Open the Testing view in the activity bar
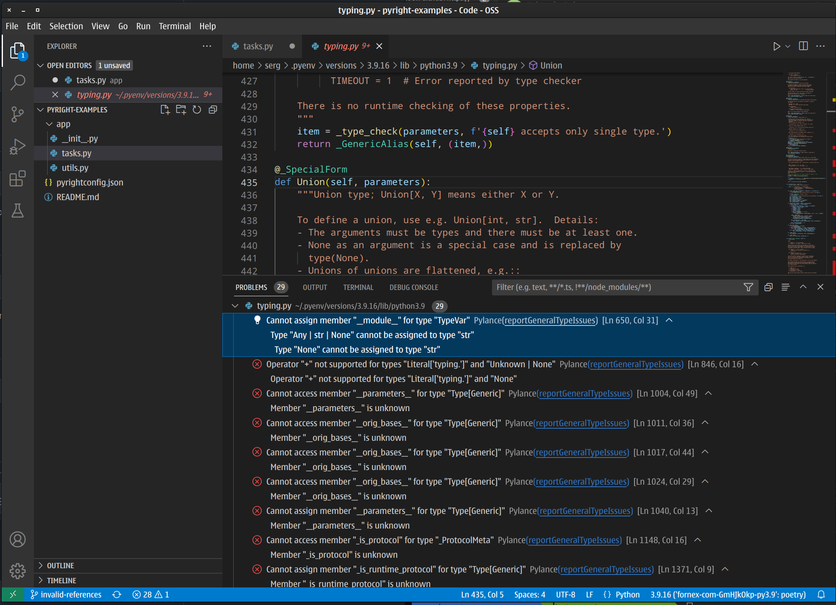This screenshot has width=836, height=605. click(x=18, y=211)
